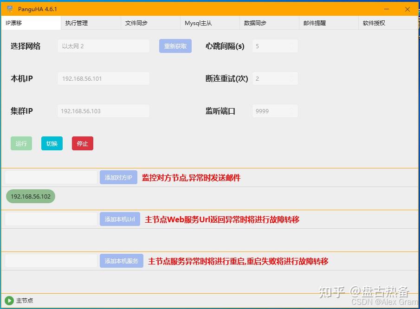This screenshot has width=420, height=309.
Task: Open the 文件同步 tab
Action: point(136,23)
